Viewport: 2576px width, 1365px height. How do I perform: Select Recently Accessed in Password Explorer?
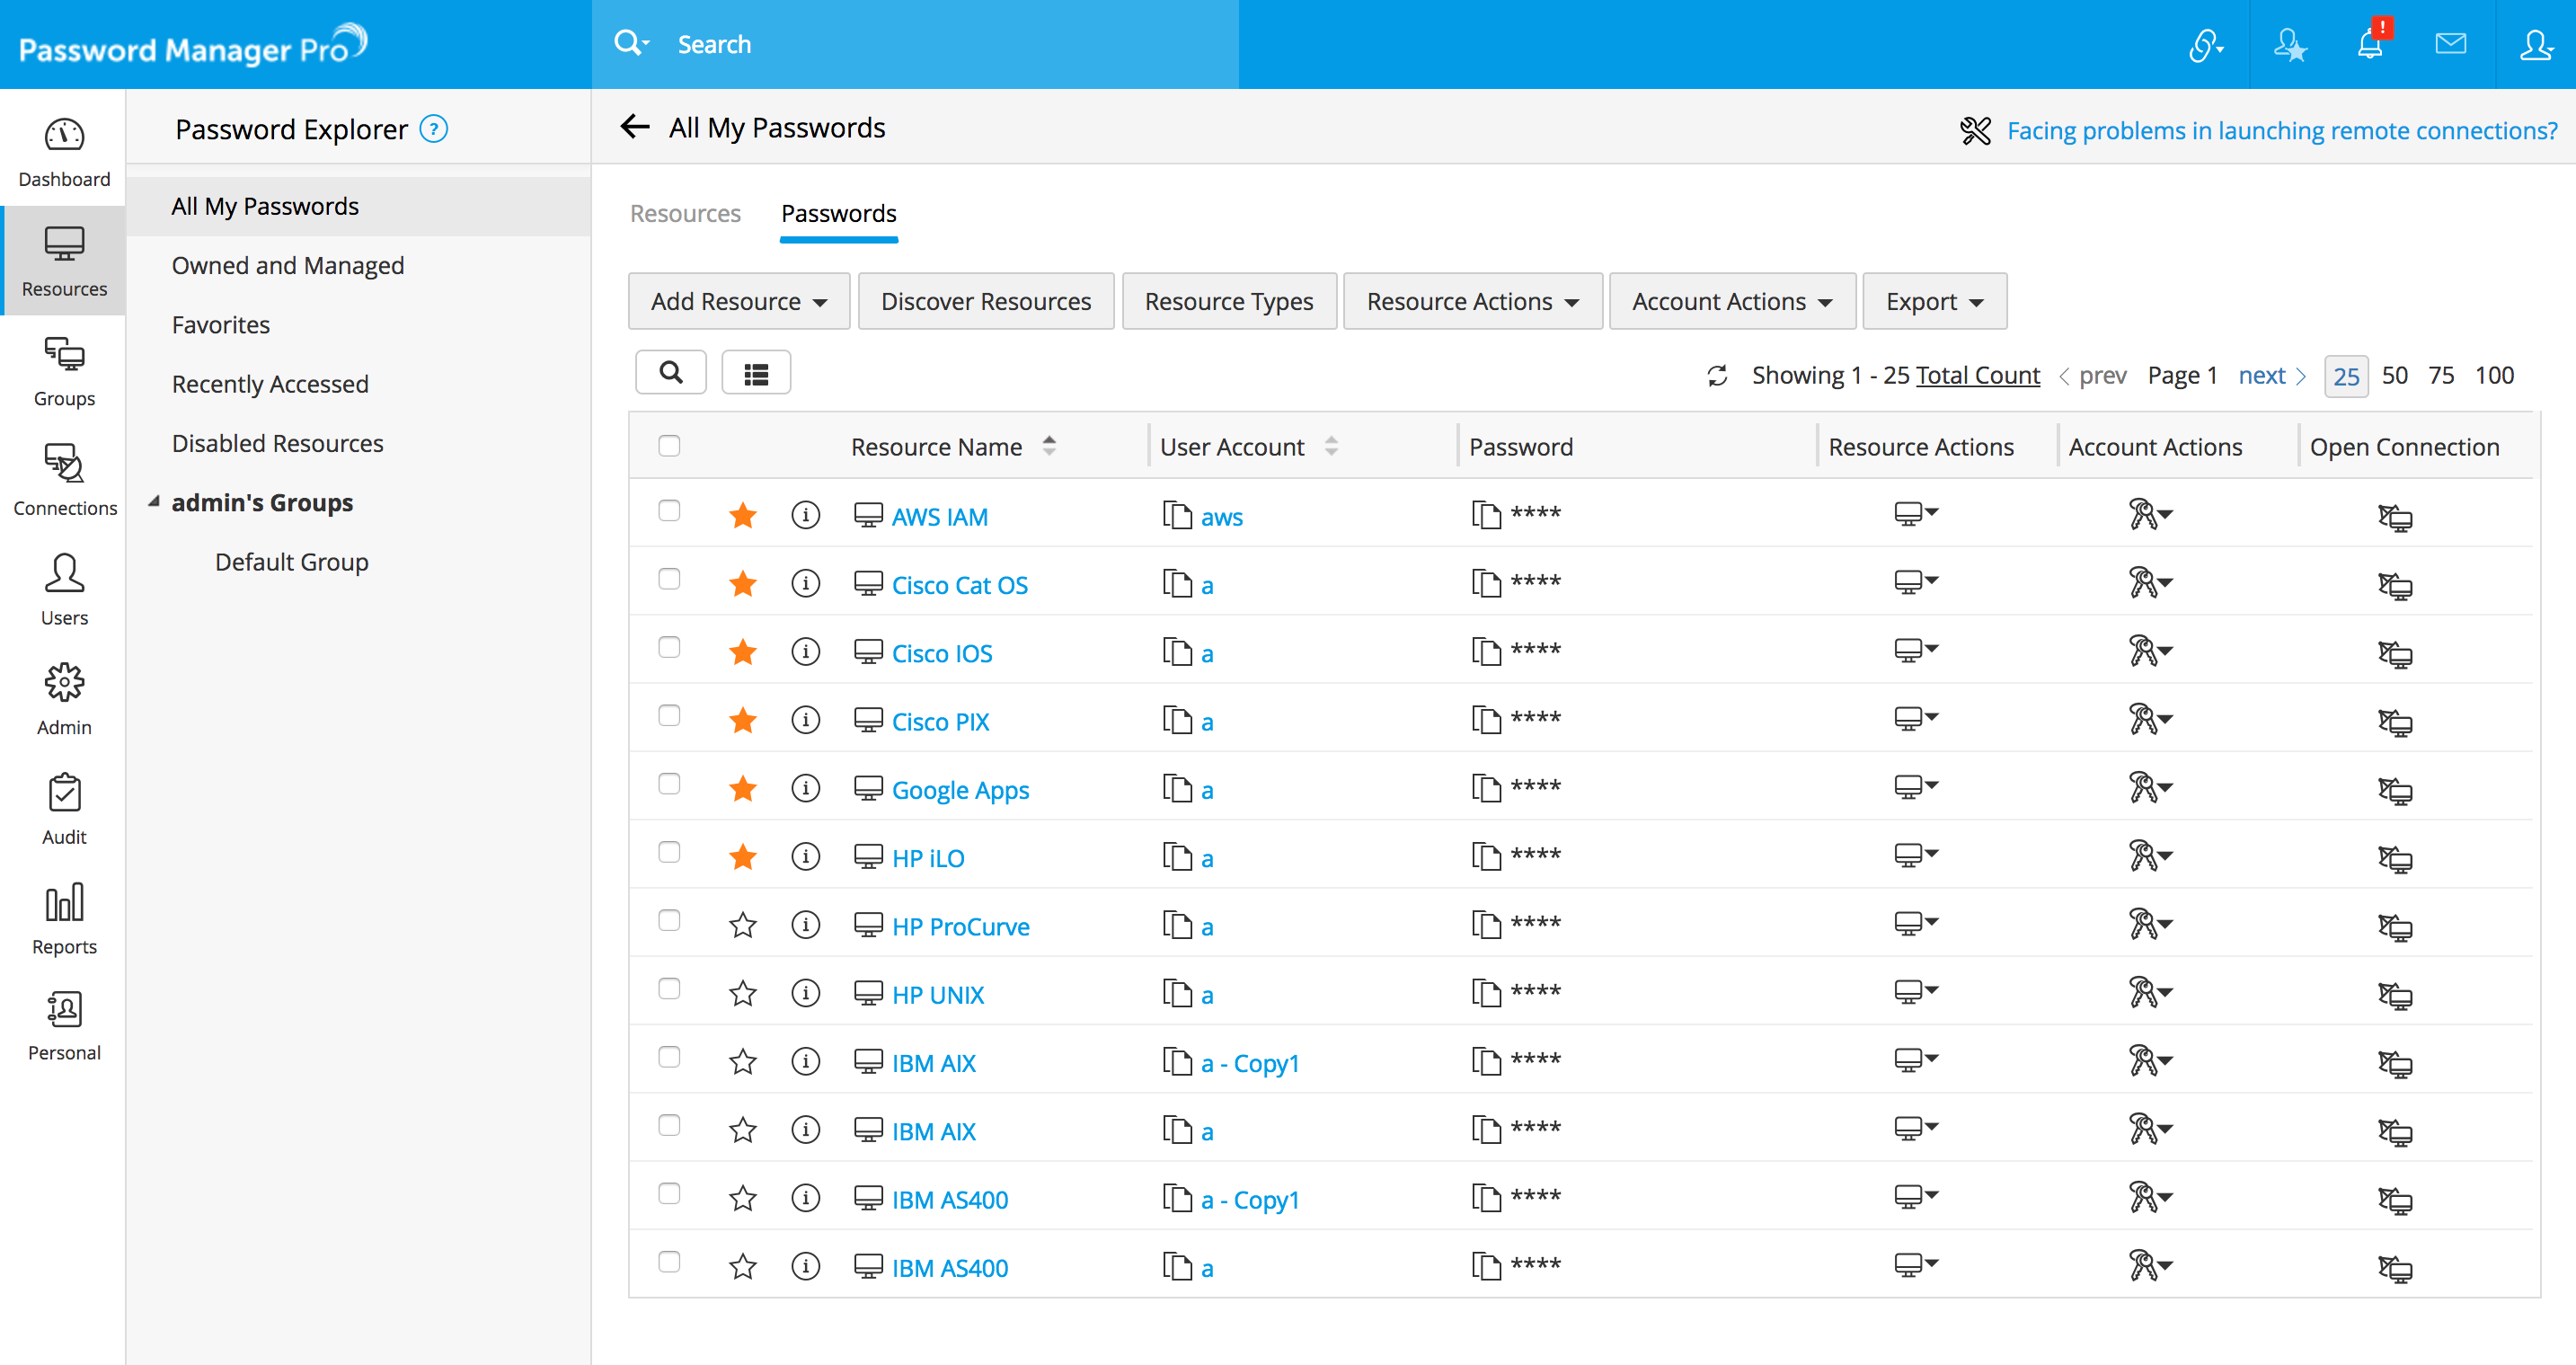270,384
